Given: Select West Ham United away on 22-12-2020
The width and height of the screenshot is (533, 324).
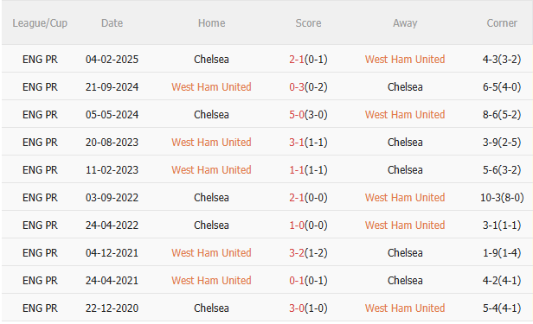Looking at the screenshot, I should point(405,308).
